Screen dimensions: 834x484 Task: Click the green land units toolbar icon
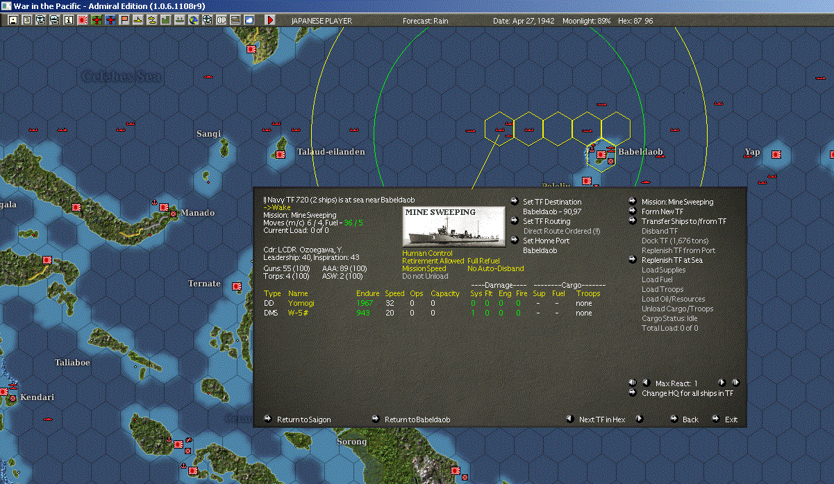[x=165, y=20]
